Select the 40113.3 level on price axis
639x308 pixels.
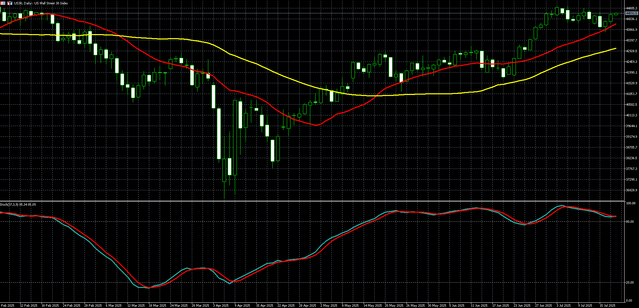click(632, 115)
